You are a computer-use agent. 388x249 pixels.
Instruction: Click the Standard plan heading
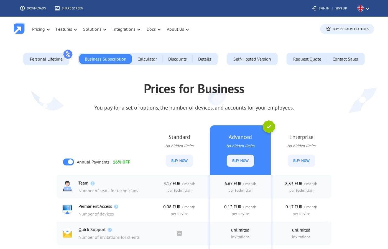[x=179, y=137]
